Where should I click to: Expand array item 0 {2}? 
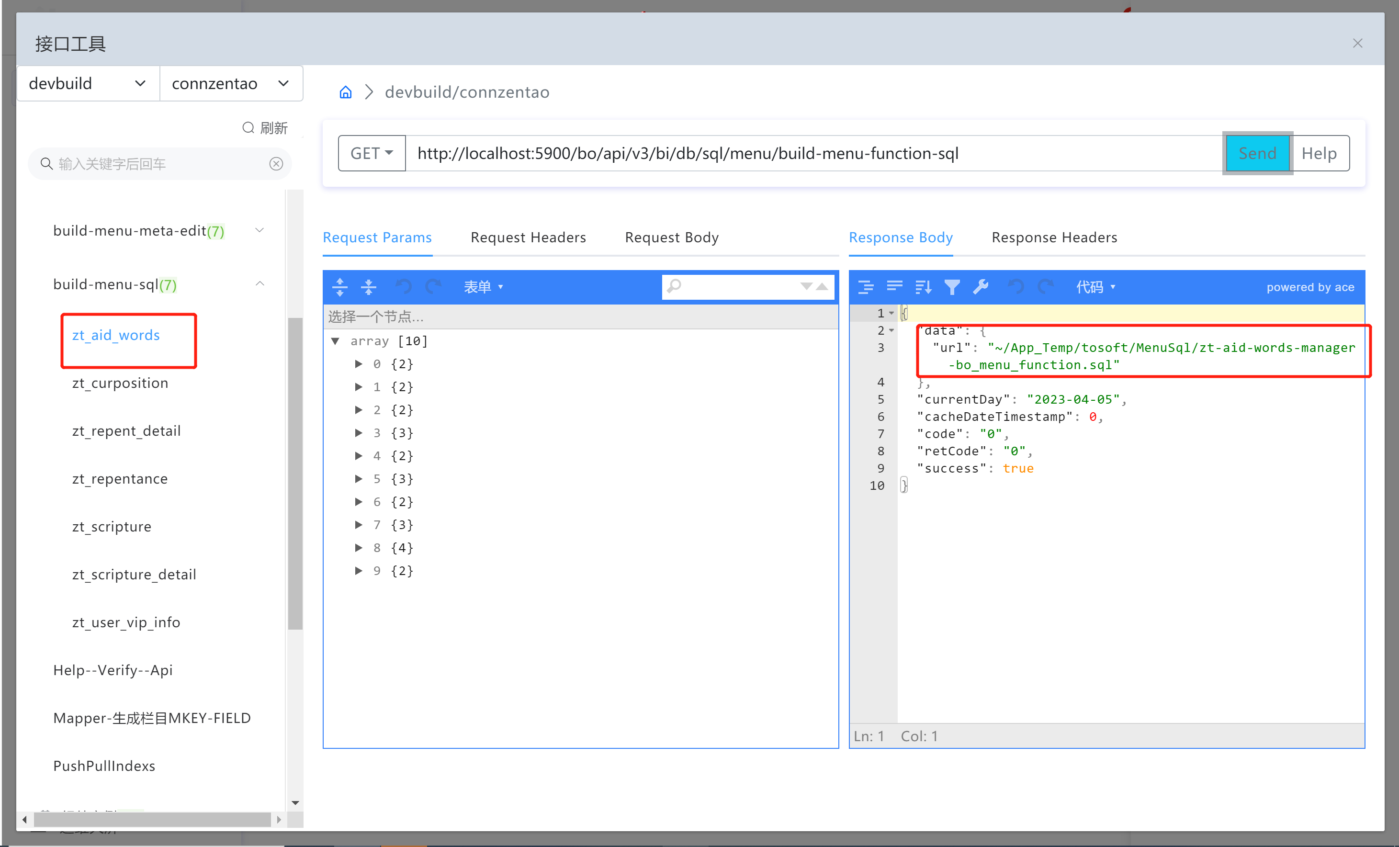358,363
